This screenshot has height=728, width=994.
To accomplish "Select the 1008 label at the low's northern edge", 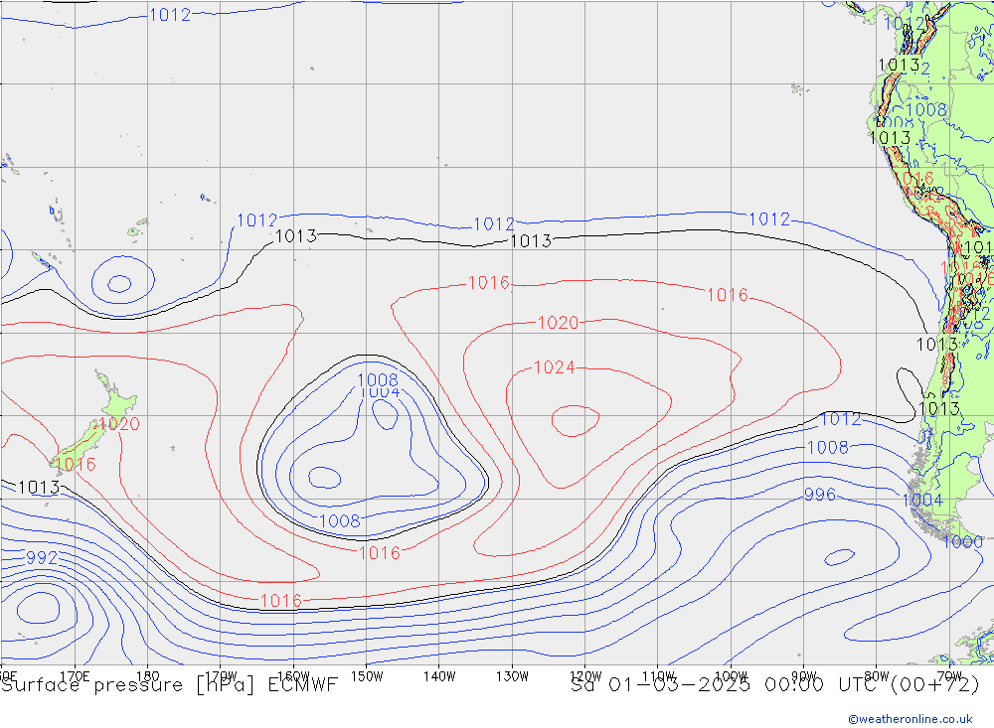I will pyautogui.click(x=378, y=379).
